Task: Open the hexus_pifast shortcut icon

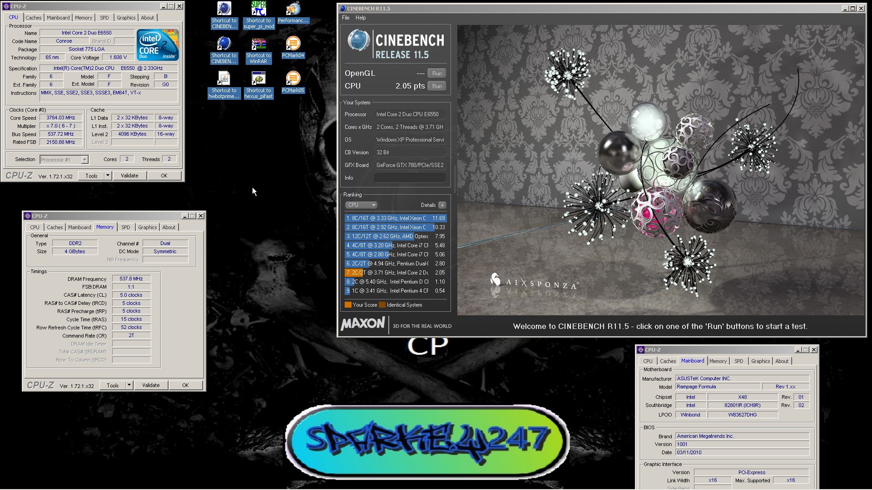Action: [258, 85]
